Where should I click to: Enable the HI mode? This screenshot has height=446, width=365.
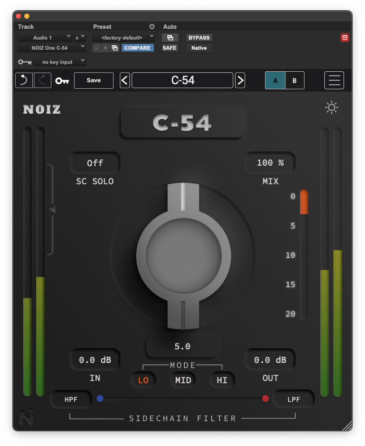pyautogui.click(x=222, y=380)
